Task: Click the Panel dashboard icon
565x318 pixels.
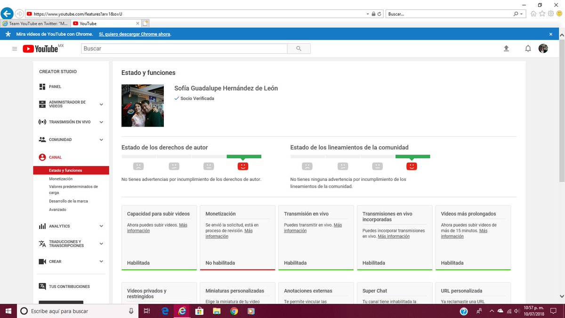Action: (x=42, y=87)
